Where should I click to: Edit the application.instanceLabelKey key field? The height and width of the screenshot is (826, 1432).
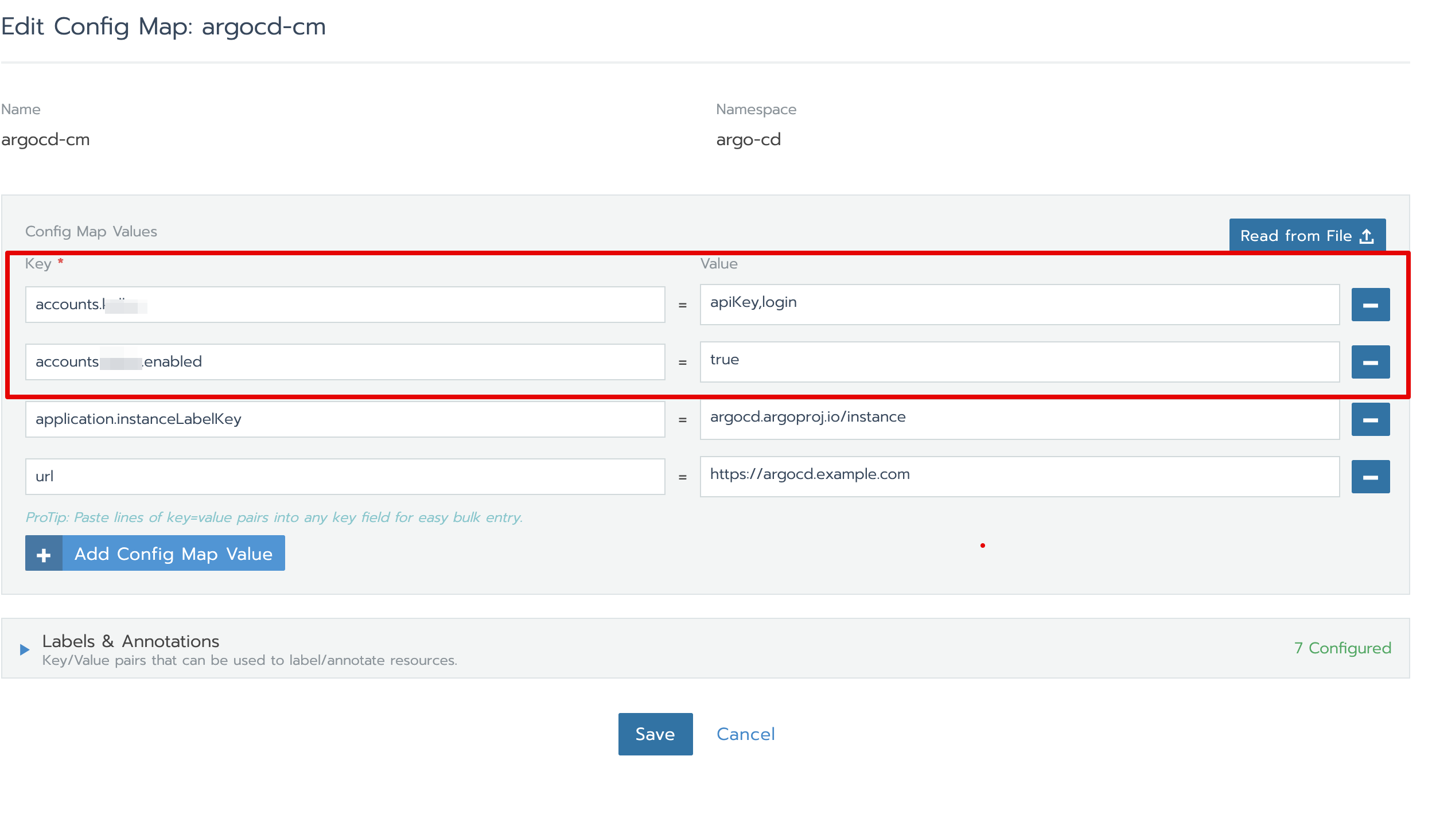[345, 419]
